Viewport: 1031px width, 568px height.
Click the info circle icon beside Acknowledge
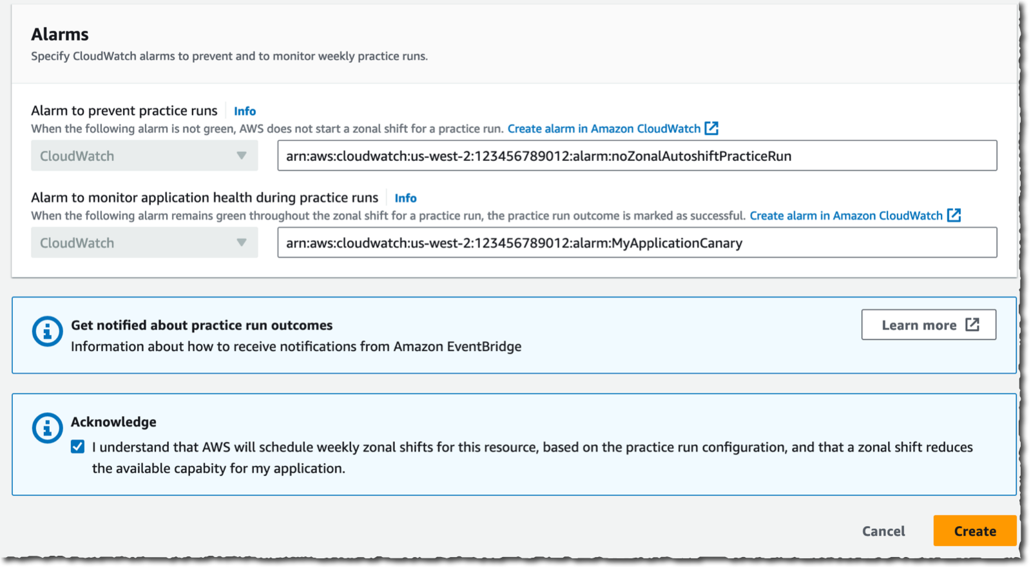(47, 428)
